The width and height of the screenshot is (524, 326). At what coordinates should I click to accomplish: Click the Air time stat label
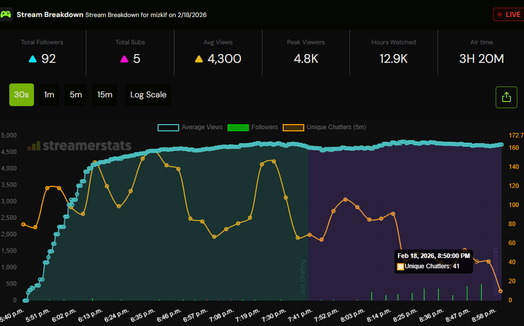(x=482, y=42)
